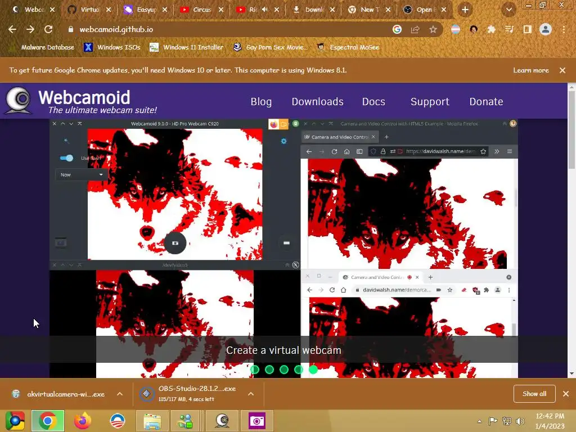Image resolution: width=576 pixels, height=432 pixels.
Task: Expand akvirtualcamera download options arrow
Action: tap(120, 394)
